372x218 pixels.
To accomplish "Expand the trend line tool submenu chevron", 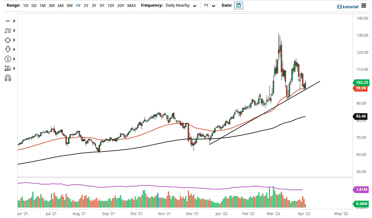I will tap(14, 21).
